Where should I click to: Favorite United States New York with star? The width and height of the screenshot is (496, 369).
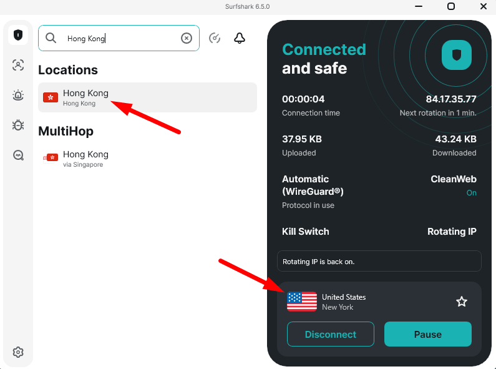(x=462, y=302)
